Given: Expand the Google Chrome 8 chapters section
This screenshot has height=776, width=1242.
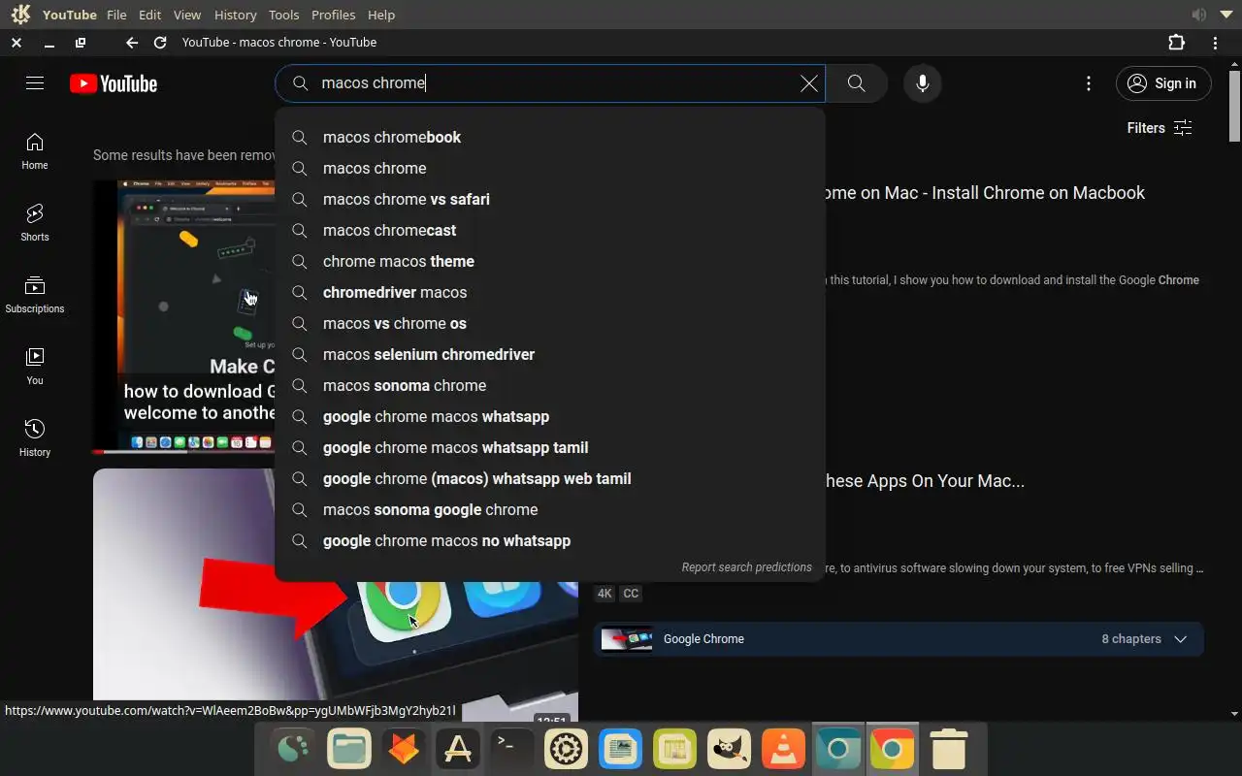Looking at the screenshot, I should tap(899, 639).
